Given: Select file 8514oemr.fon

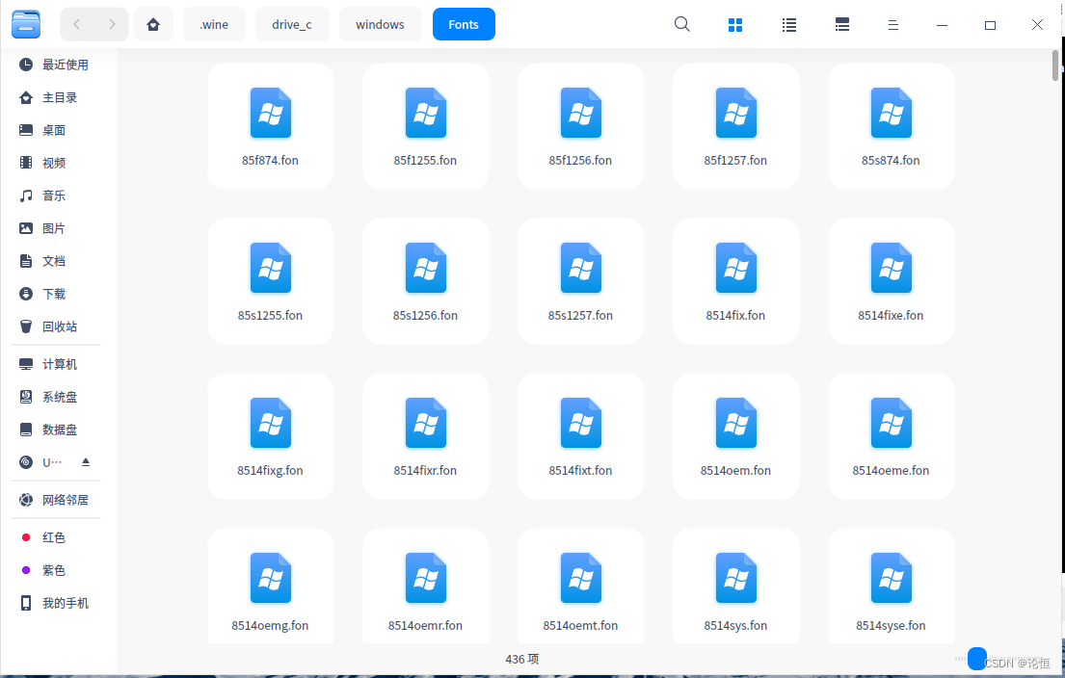Looking at the screenshot, I should point(426,587).
